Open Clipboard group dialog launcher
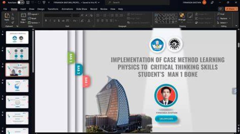 coord(17,26)
